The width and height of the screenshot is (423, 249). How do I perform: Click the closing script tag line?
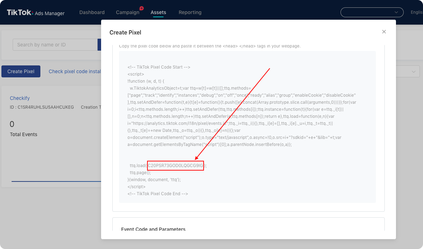tap(137, 187)
